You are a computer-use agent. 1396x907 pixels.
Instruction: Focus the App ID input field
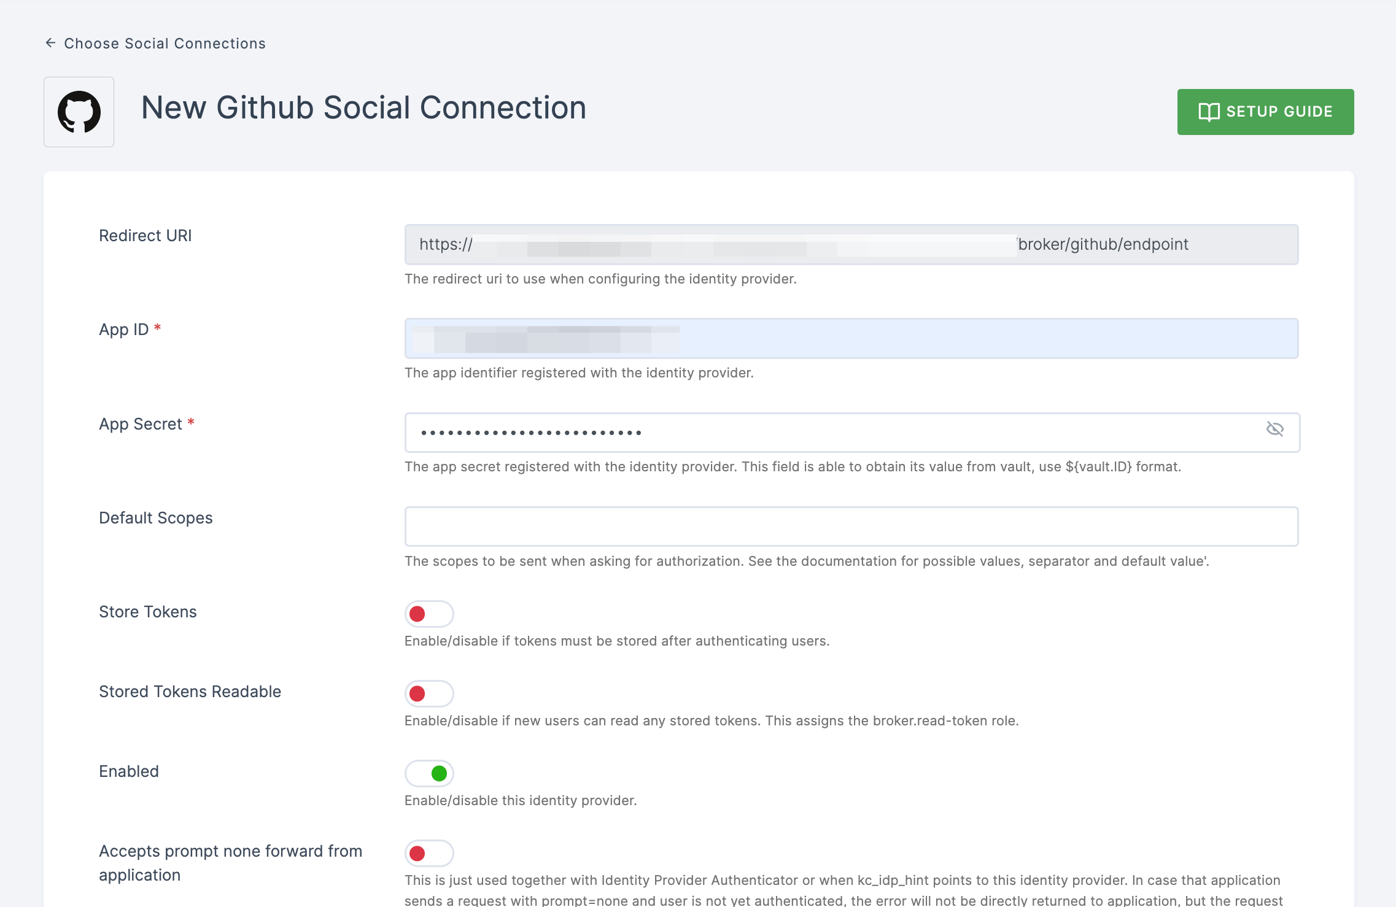[851, 338]
